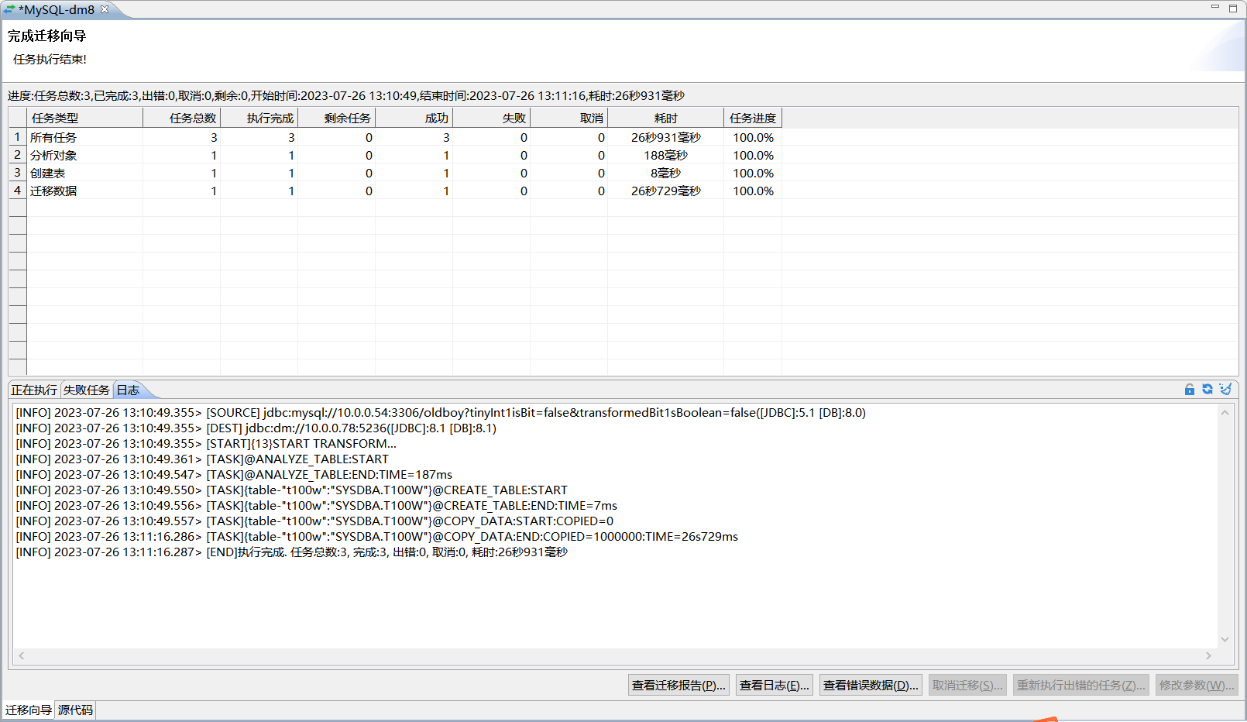Click the 100.0% progress of 创建表
This screenshot has height=722, width=1247.
[x=753, y=173]
